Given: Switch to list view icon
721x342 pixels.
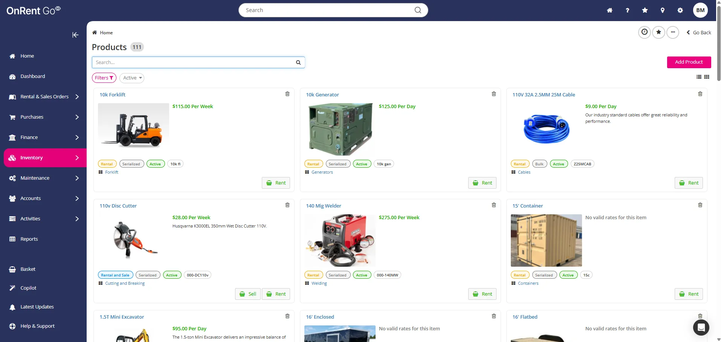Looking at the screenshot, I should coord(699,77).
